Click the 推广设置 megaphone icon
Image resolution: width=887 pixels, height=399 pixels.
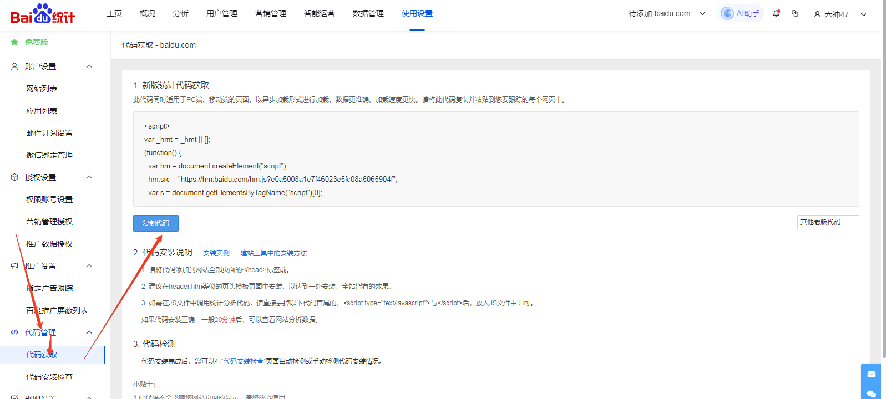[14, 266]
